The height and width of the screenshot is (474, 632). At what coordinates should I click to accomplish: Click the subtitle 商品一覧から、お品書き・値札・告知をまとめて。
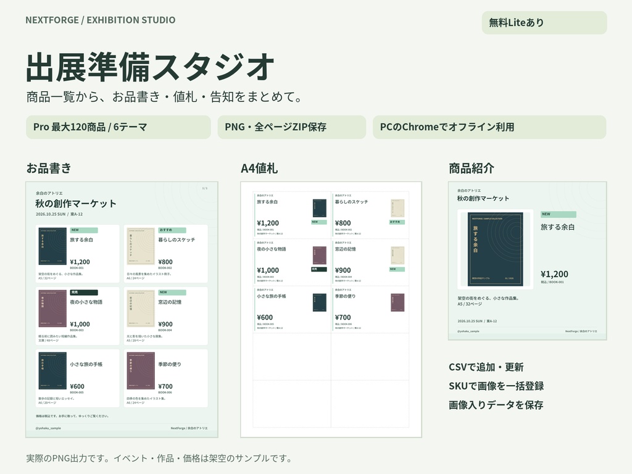coord(164,97)
